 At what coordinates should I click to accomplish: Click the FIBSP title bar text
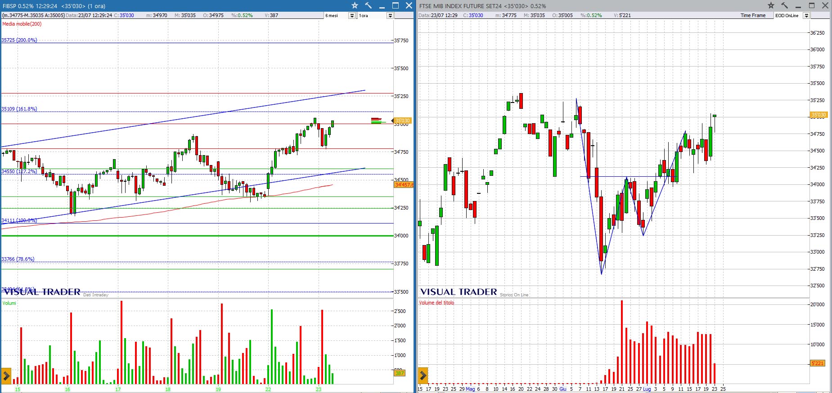[54, 6]
